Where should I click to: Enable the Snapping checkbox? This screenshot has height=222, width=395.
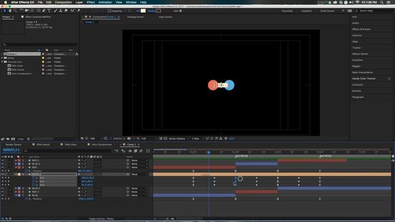tap(109, 11)
